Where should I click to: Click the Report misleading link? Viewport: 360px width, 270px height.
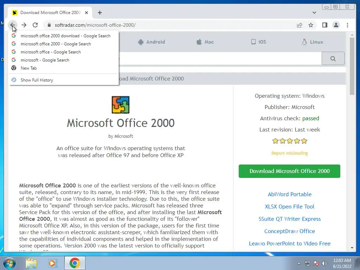(x=290, y=153)
